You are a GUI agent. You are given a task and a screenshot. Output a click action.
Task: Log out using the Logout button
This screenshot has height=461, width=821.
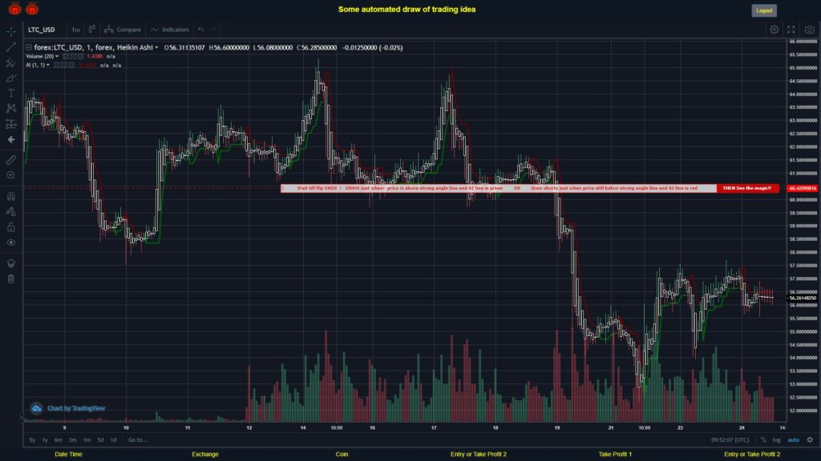[x=764, y=10]
